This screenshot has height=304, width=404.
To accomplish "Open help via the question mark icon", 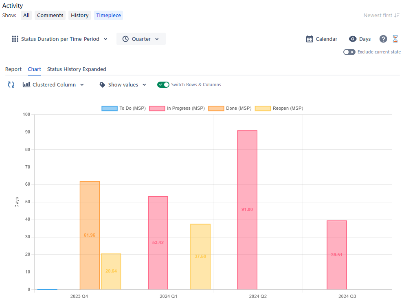I will tap(383, 39).
